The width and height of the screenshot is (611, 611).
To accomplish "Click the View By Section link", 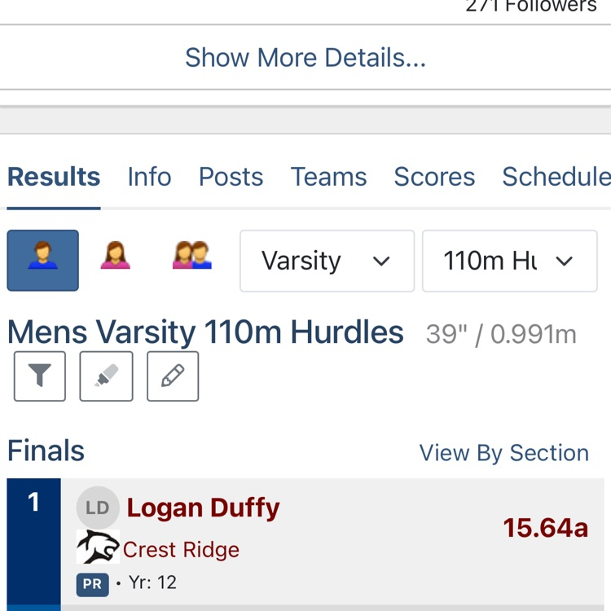I will click(x=503, y=453).
